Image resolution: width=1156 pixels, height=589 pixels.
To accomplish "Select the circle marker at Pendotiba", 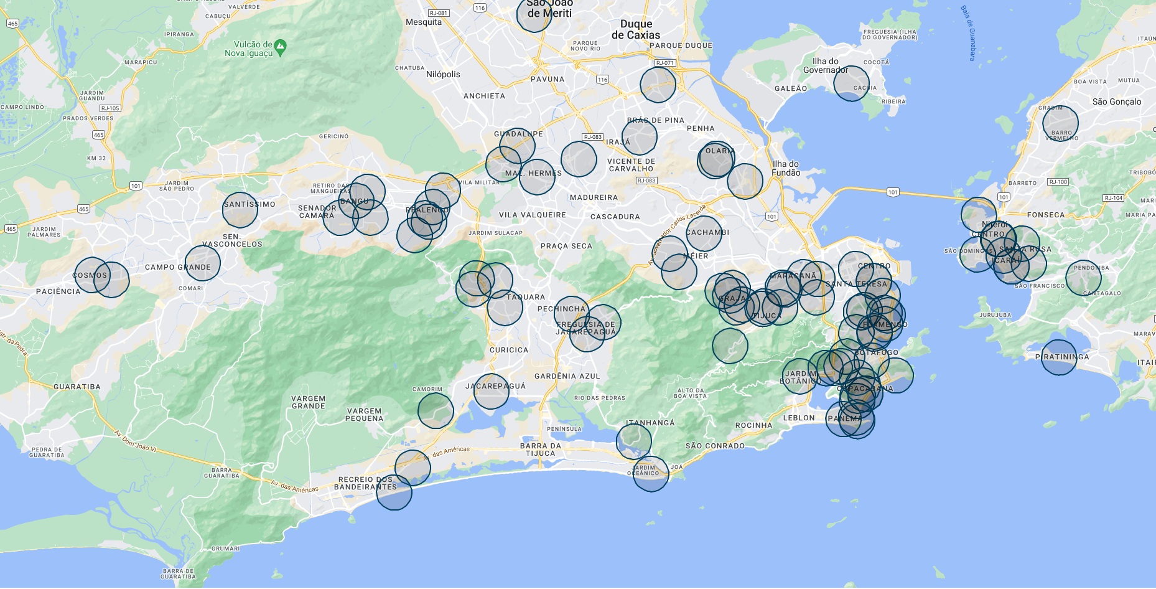I will coord(1084,278).
